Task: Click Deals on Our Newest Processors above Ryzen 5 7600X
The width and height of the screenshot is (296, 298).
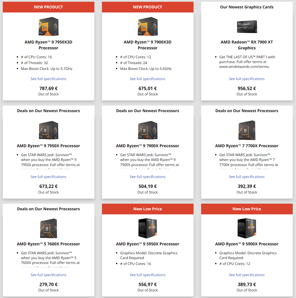Action: [49, 209]
